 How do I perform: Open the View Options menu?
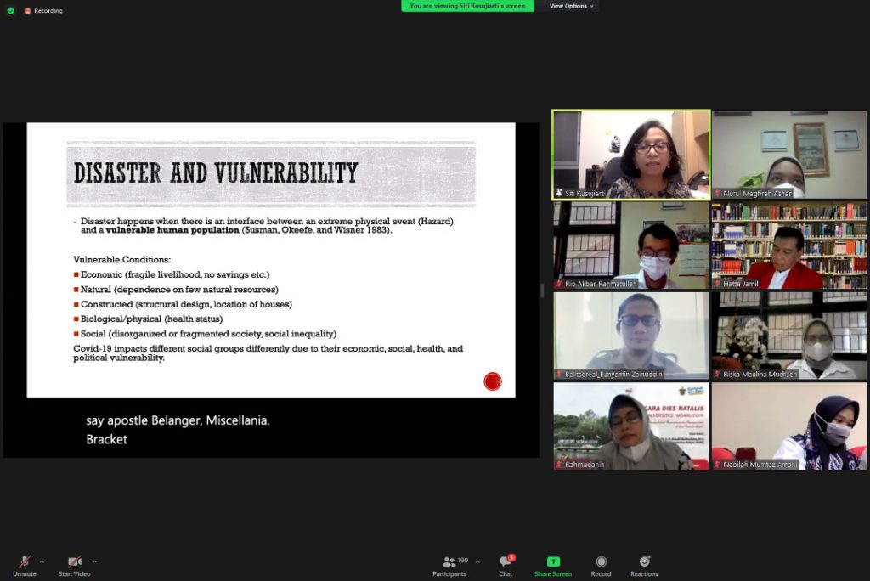(570, 6)
